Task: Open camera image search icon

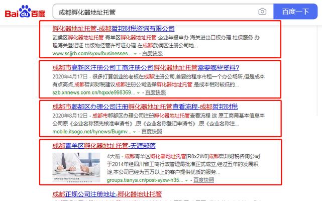Action: coord(262,12)
